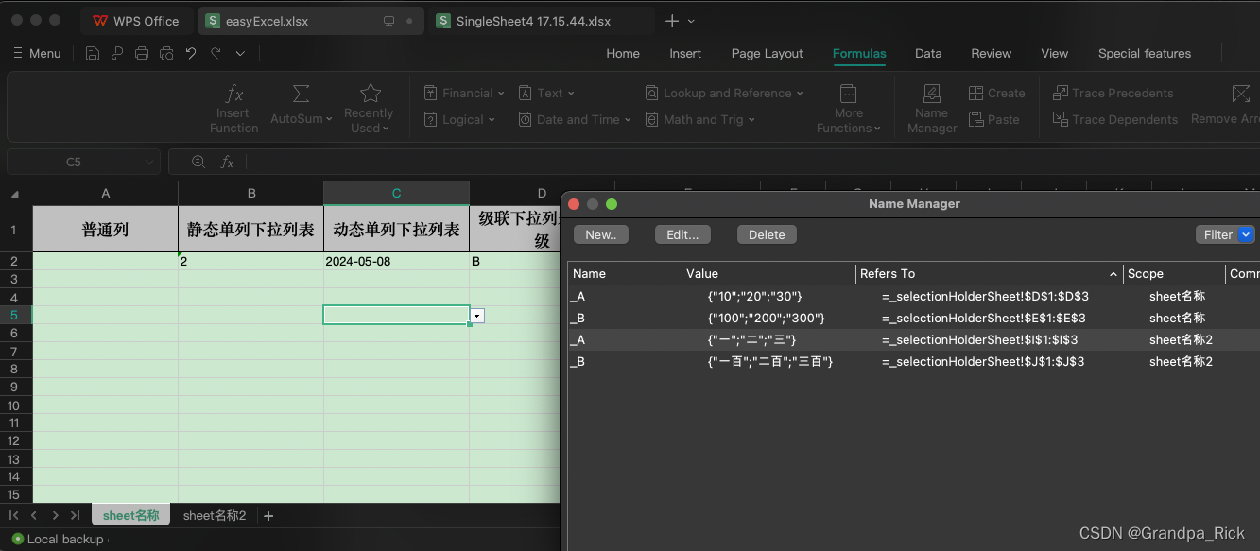The image size is (1260, 551).
Task: Select the Trace Precedents tool
Action: click(1113, 93)
